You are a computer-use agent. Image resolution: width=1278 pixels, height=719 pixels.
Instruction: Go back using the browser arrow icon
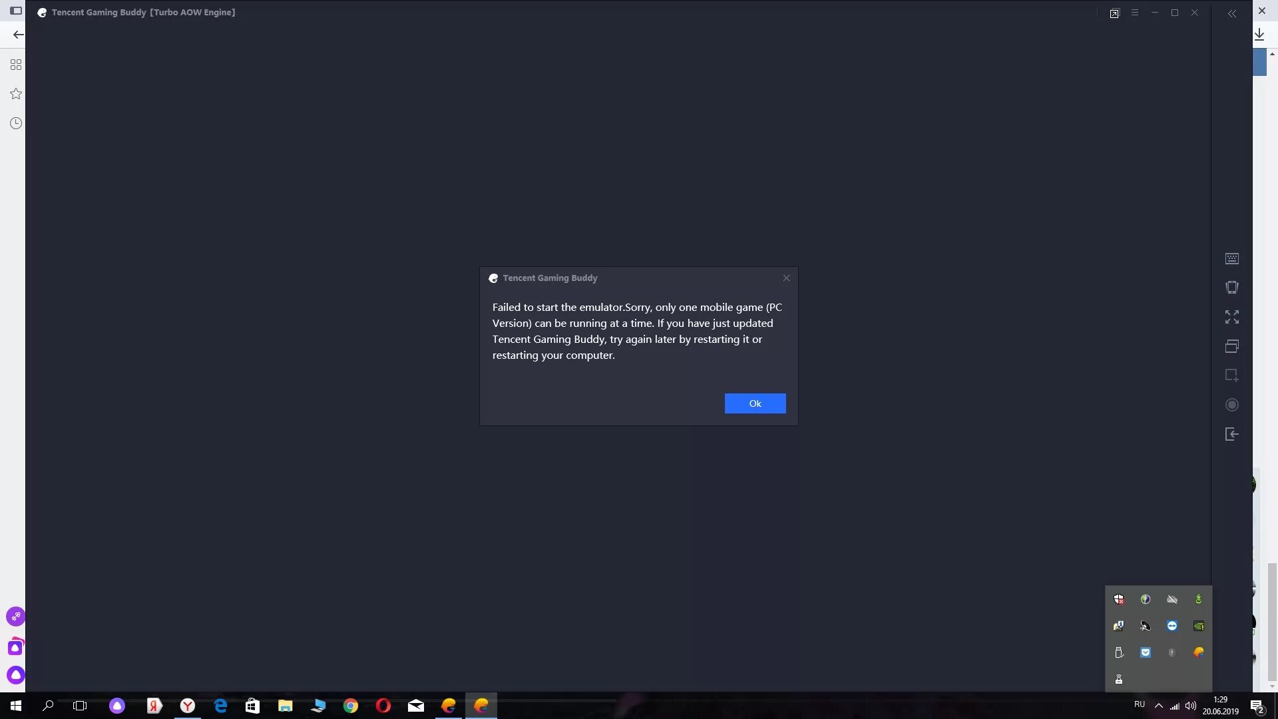point(18,35)
